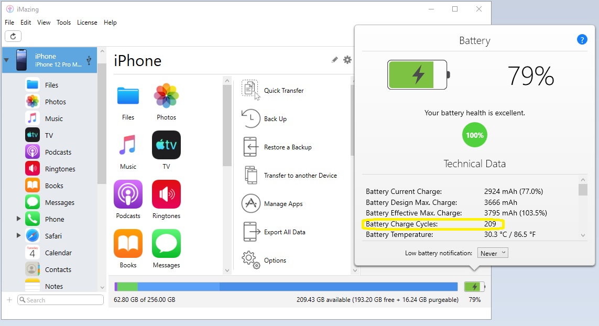Open the large Books app icon

pos(128,243)
